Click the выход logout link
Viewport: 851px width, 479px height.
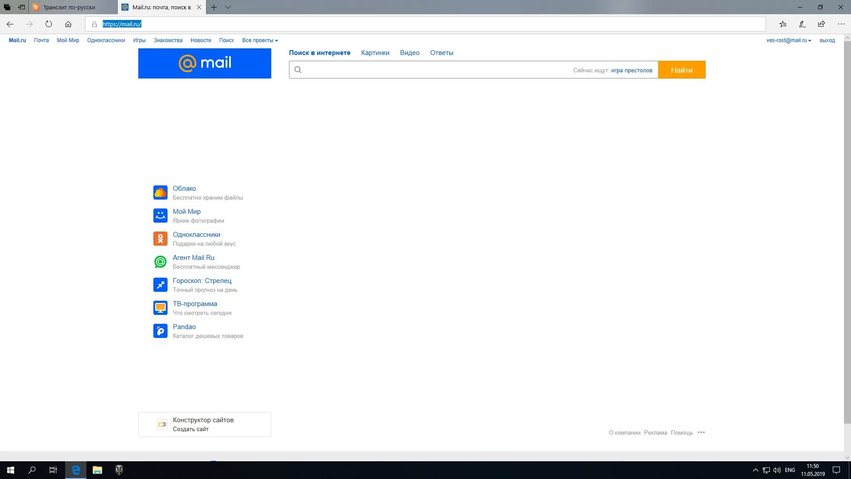click(x=827, y=40)
